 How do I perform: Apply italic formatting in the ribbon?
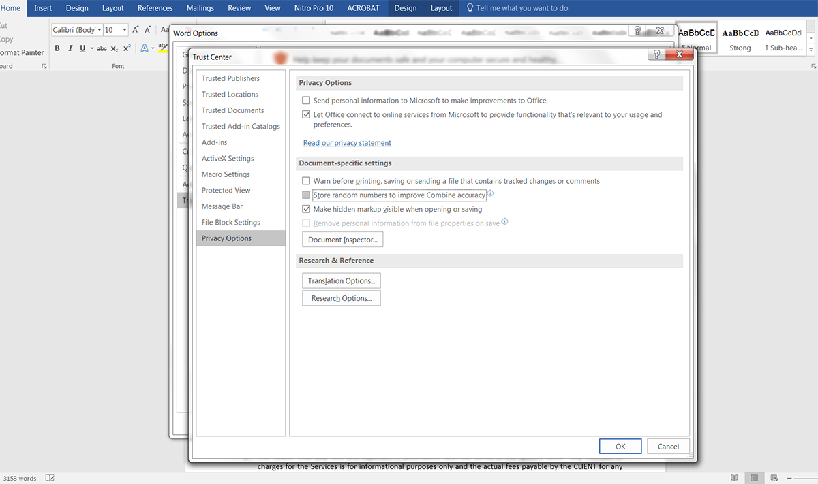point(70,48)
